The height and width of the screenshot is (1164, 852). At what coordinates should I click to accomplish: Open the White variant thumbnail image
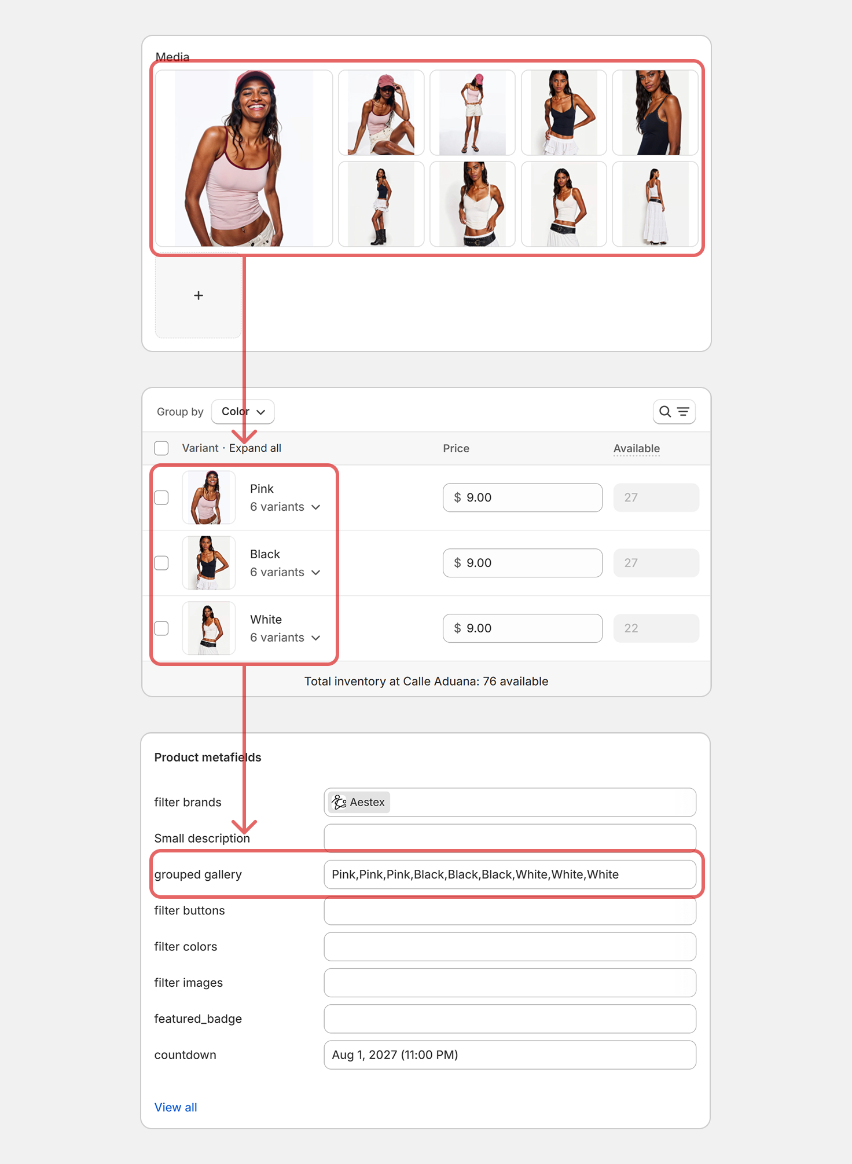coord(209,628)
